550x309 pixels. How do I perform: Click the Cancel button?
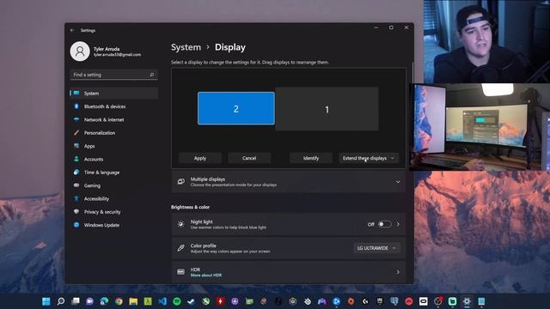[249, 158]
